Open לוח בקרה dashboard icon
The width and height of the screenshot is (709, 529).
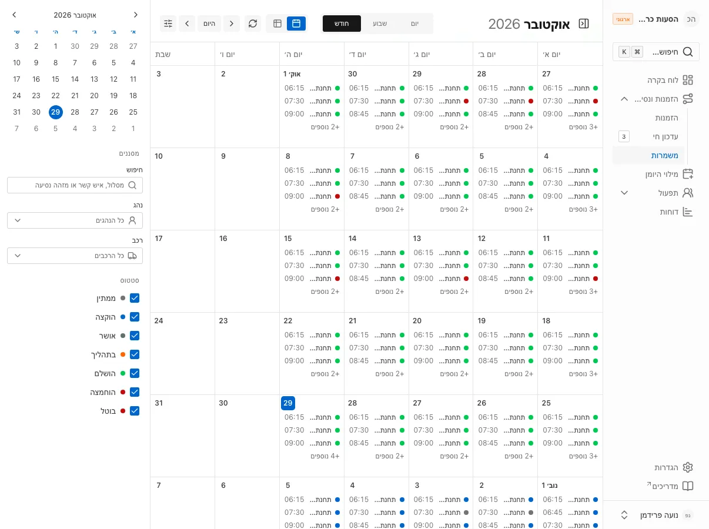point(687,80)
